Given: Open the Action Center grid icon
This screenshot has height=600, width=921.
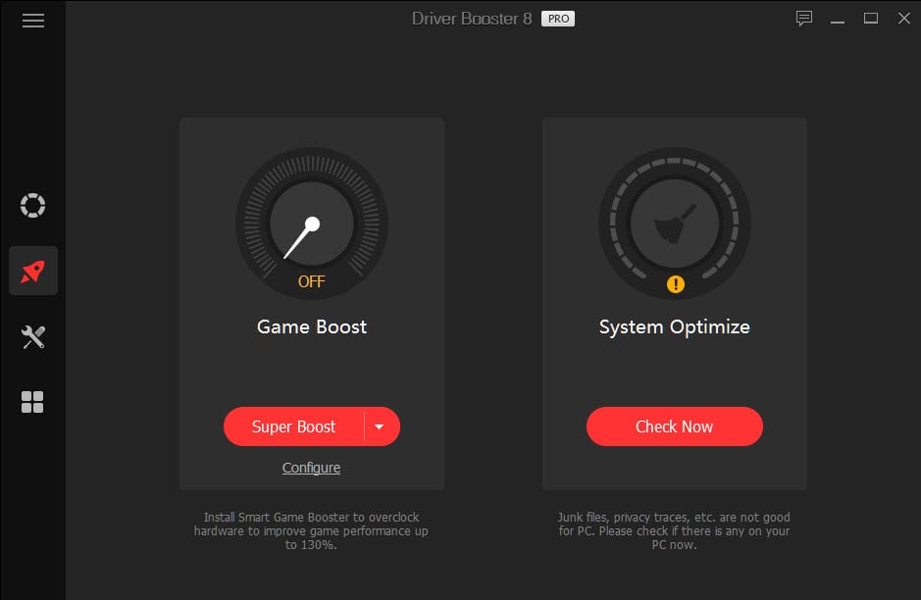Looking at the screenshot, I should point(32,402).
